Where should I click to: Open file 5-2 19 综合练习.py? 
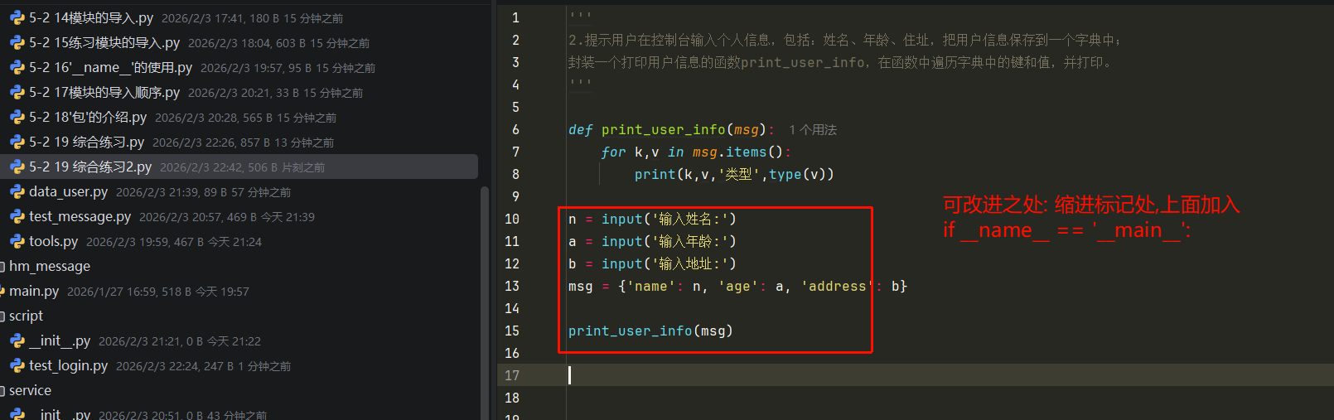(86, 142)
